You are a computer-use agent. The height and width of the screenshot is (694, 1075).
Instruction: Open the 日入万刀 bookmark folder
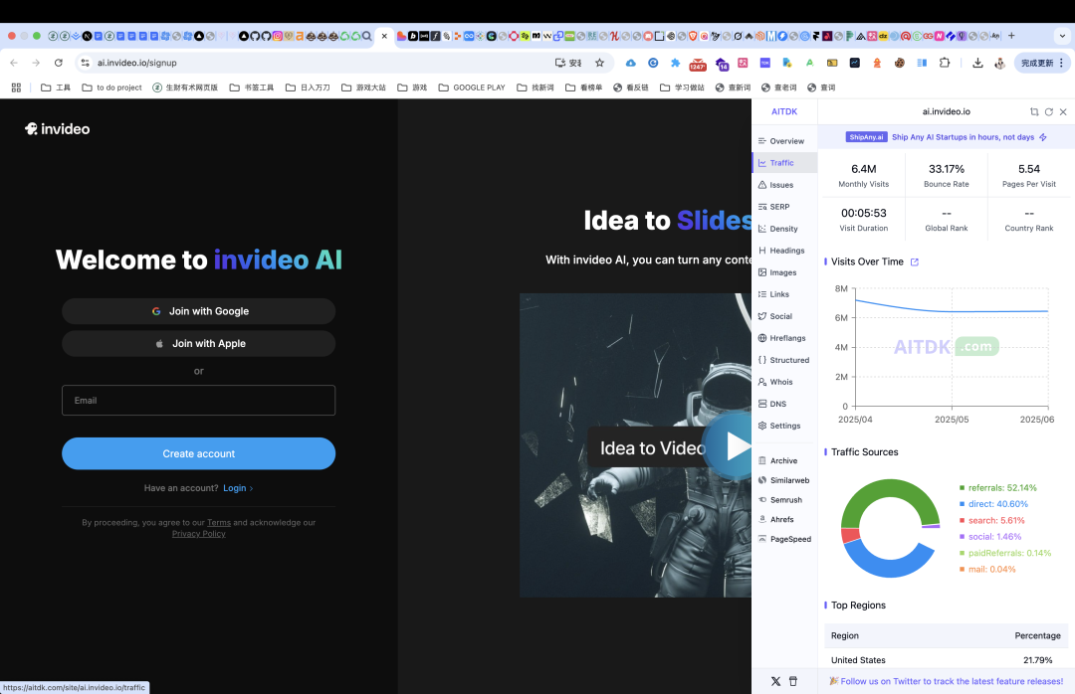pyautogui.click(x=308, y=87)
